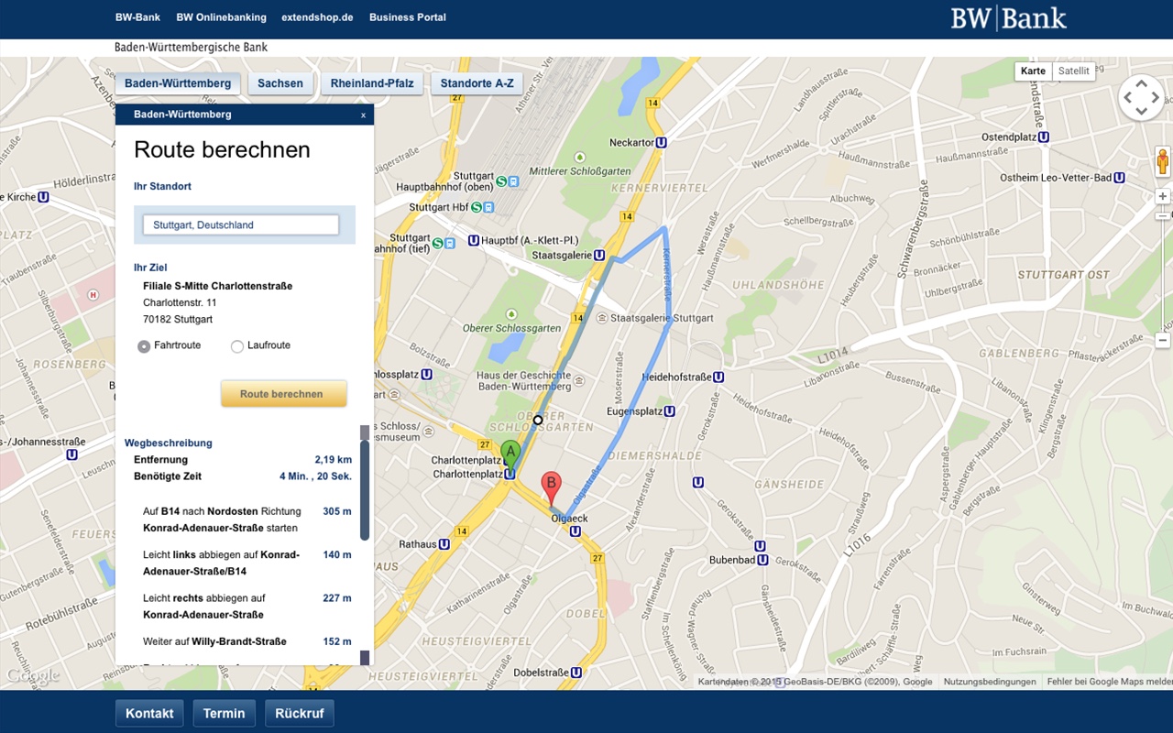Image resolution: width=1173 pixels, height=733 pixels.
Task: Open the extendshop.de link
Action: click(318, 17)
